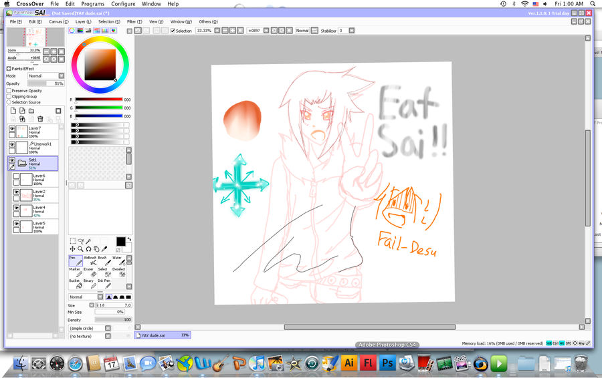Delete the selected layer with trash icon
This screenshot has height=378, width=602.
click(40, 120)
